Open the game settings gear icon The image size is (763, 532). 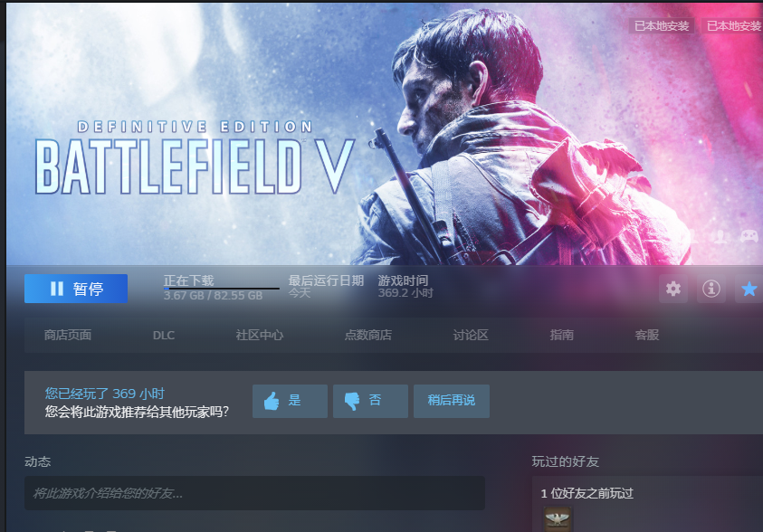pyautogui.click(x=673, y=289)
